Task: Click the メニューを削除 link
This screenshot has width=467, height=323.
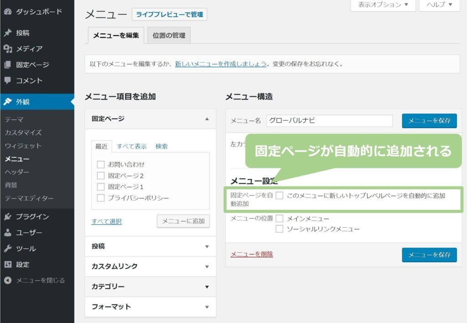Action: (252, 255)
